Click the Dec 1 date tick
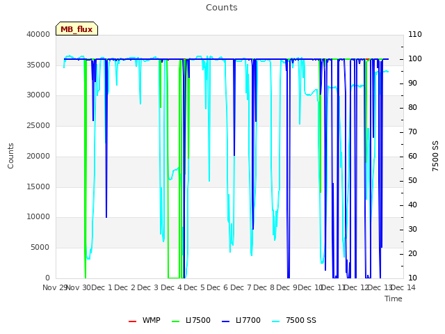Screen dimensions: 445x334 point(102,287)
